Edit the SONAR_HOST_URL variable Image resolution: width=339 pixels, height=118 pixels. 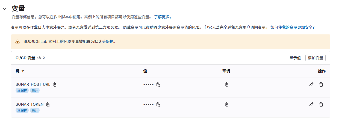pyautogui.click(x=311, y=84)
